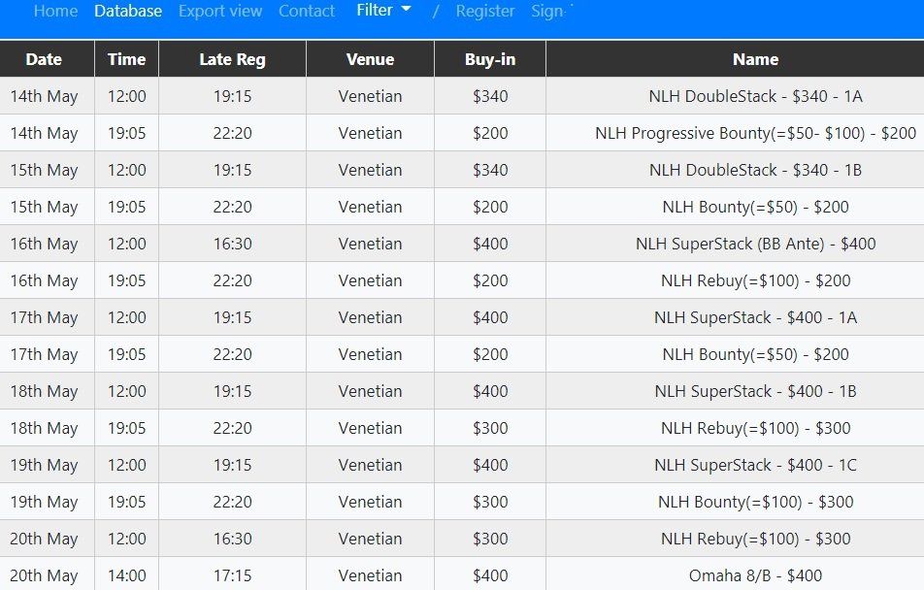Select 15th May date in the 12:00 row
Image resolution: width=924 pixels, height=590 pixels.
point(48,170)
